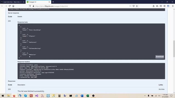175x98 pixels.
Task: Click 'The list was fetched successfully' description
Action: (31, 91)
